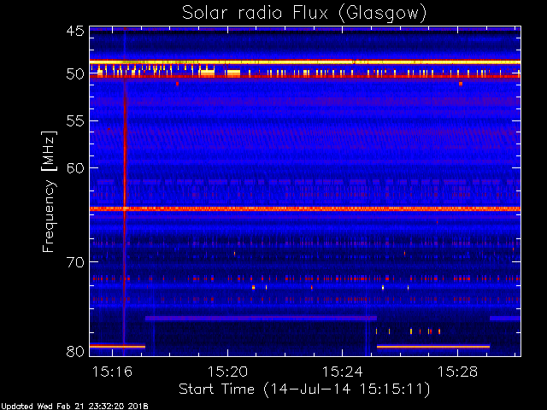Click the 15:28 time tick label
This screenshot has width=547, height=410.
click(457, 372)
